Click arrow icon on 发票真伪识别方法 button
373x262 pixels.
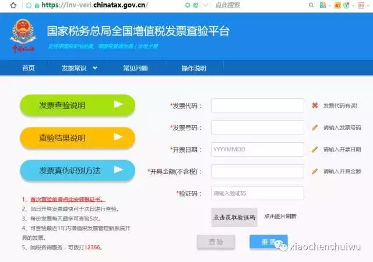[x=118, y=169]
